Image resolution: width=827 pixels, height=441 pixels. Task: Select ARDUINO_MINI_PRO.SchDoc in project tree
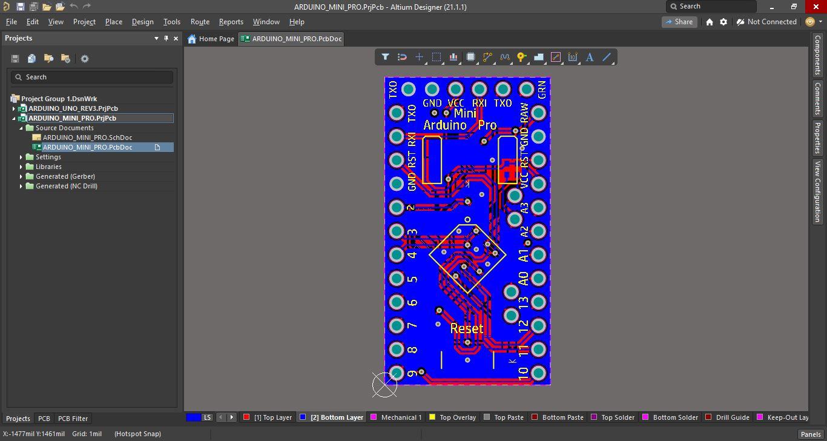pyautogui.click(x=87, y=138)
